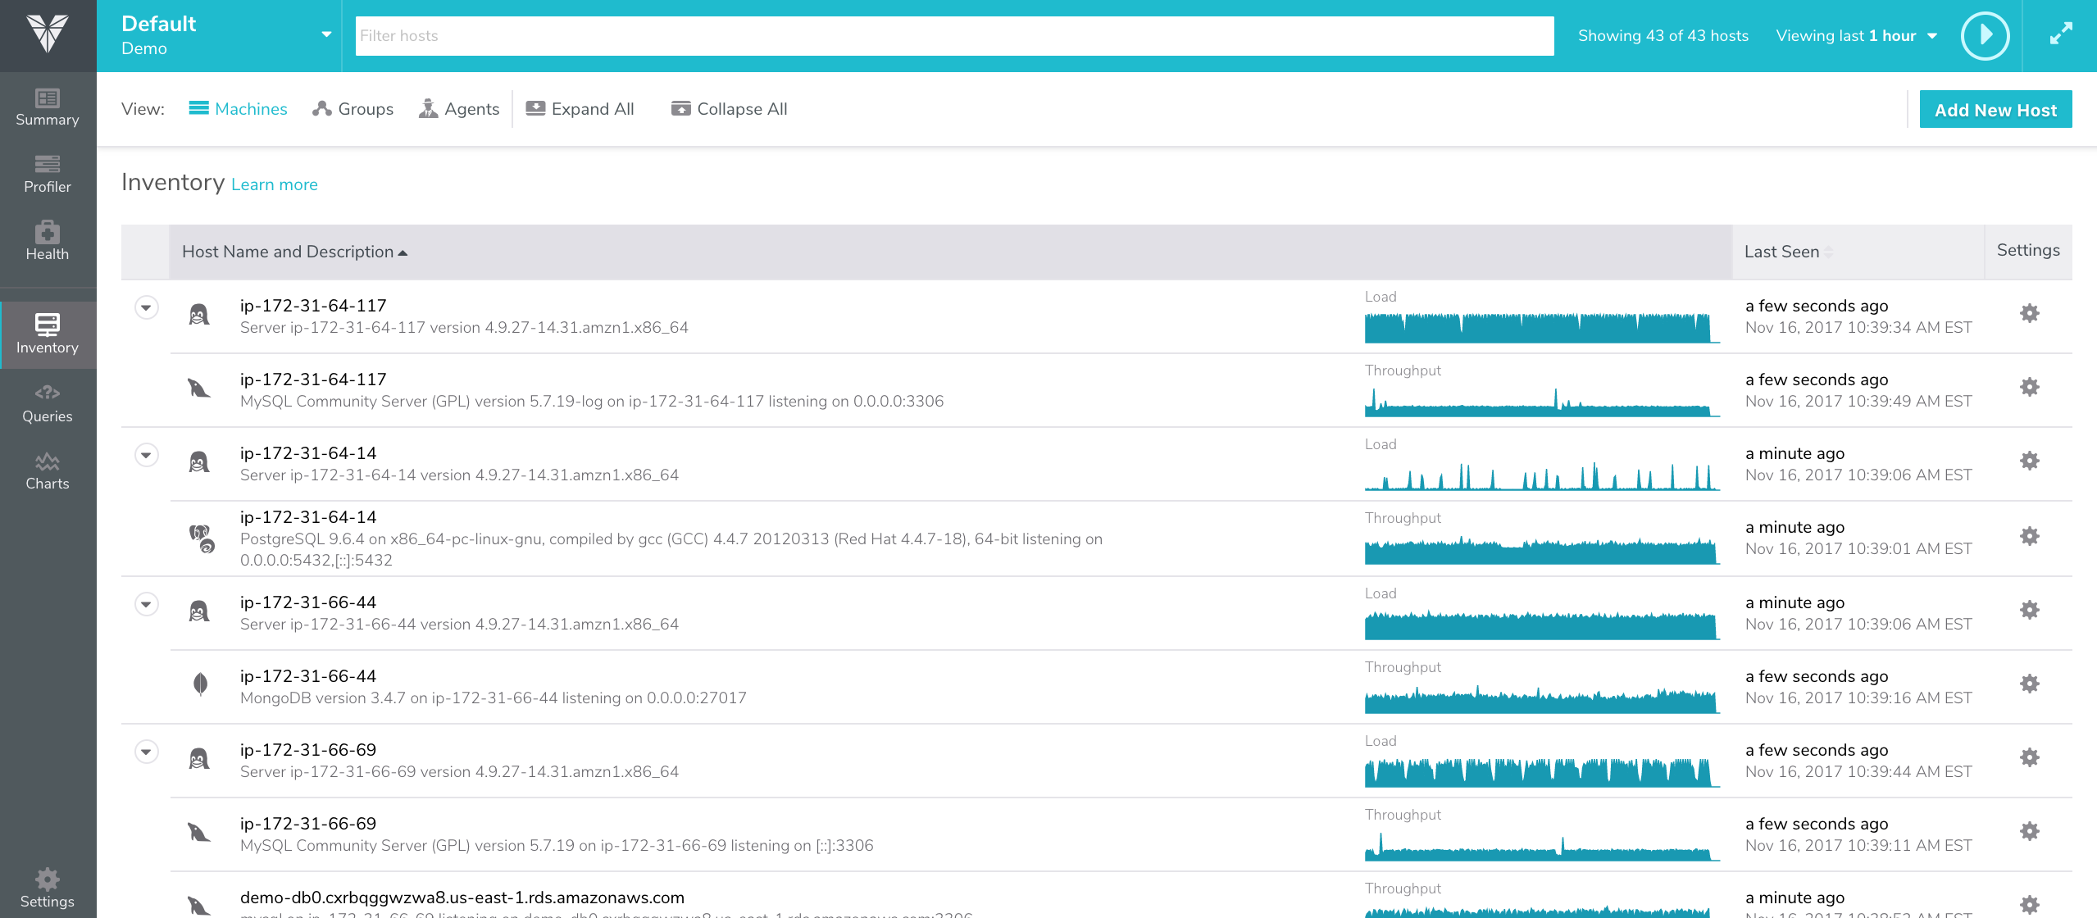
Task: Open the Viewing last 1 hour dropdown
Action: click(1856, 35)
